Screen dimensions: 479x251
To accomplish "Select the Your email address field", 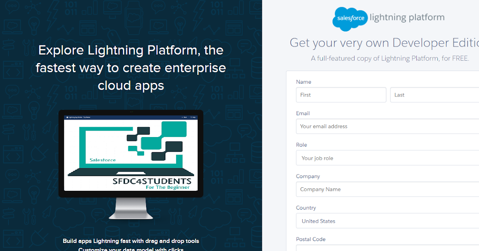I will (387, 126).
